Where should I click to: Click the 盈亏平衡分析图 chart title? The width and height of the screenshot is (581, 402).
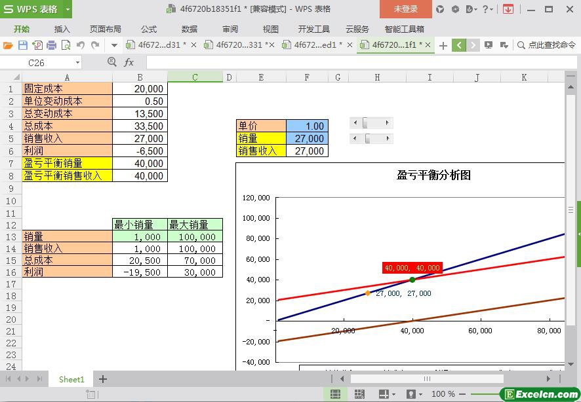(x=433, y=175)
